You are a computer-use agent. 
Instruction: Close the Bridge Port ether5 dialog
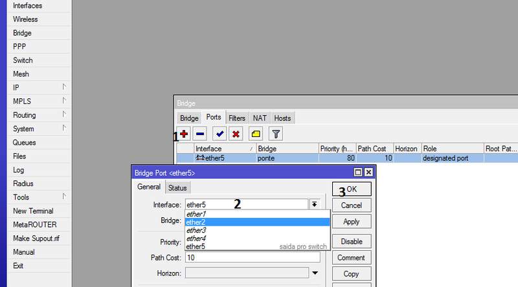pos(368,172)
